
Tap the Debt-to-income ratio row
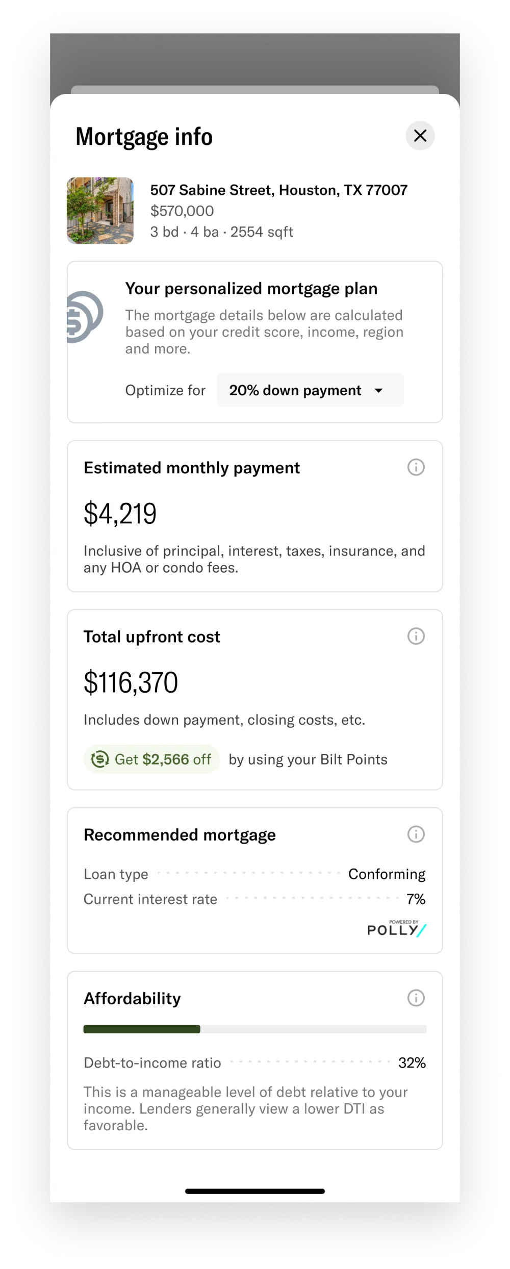[x=254, y=1063]
